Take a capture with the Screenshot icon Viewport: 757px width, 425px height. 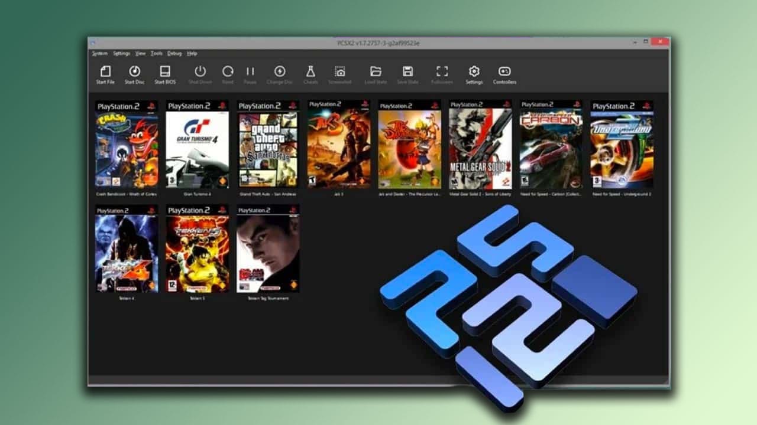pyautogui.click(x=340, y=71)
